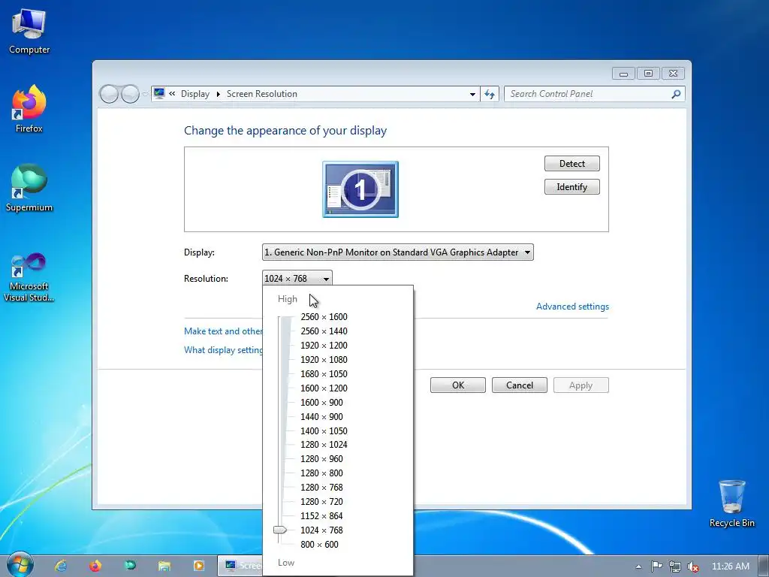
Task: Click the resolution slider thumb
Action: 280,530
